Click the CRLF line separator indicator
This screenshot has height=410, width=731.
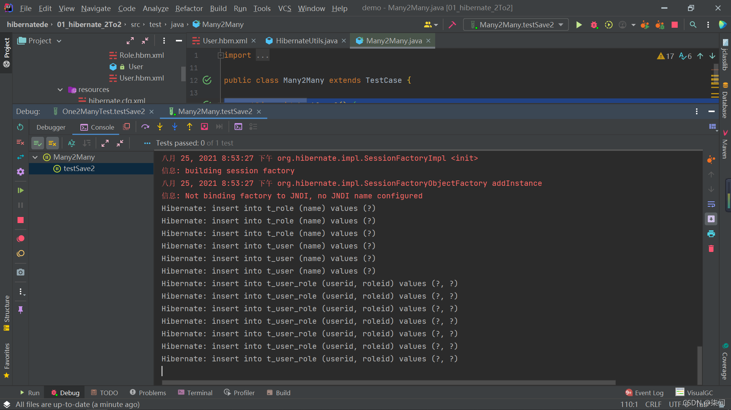pos(653,404)
